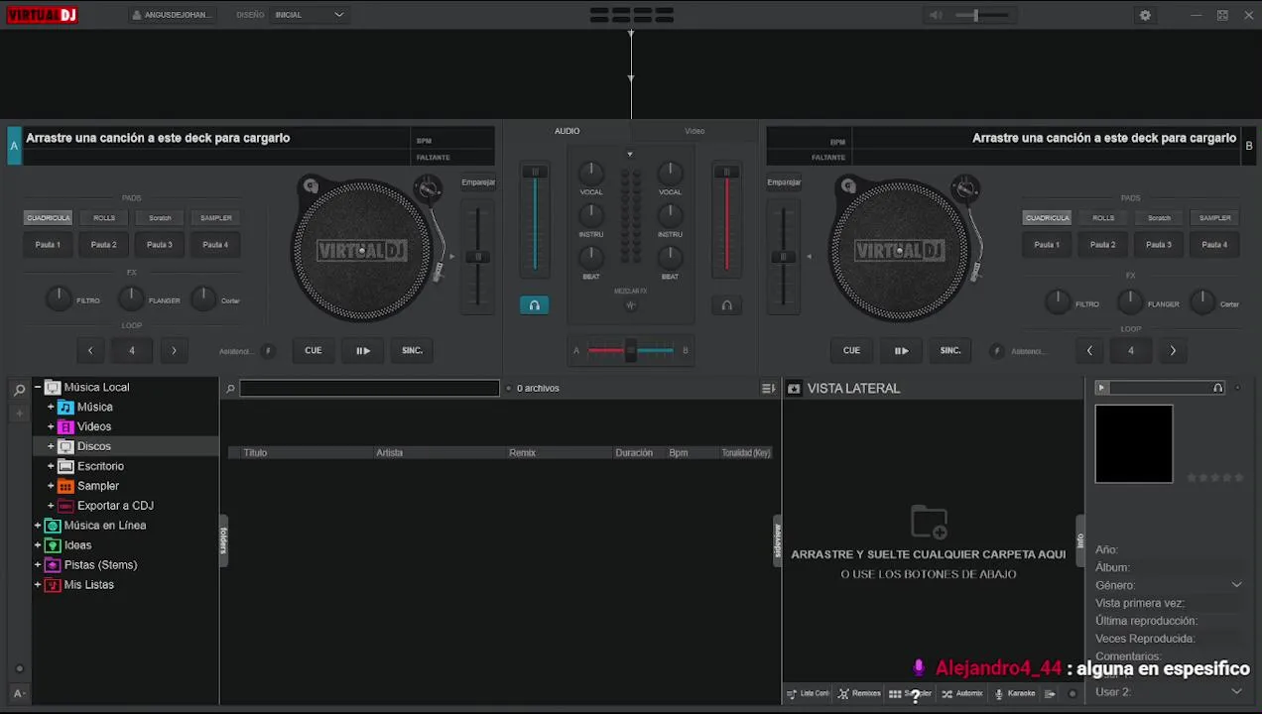Screen dimensions: 1262x714
Task: Click the layout grid icon in top bar
Action: pyautogui.click(x=631, y=15)
